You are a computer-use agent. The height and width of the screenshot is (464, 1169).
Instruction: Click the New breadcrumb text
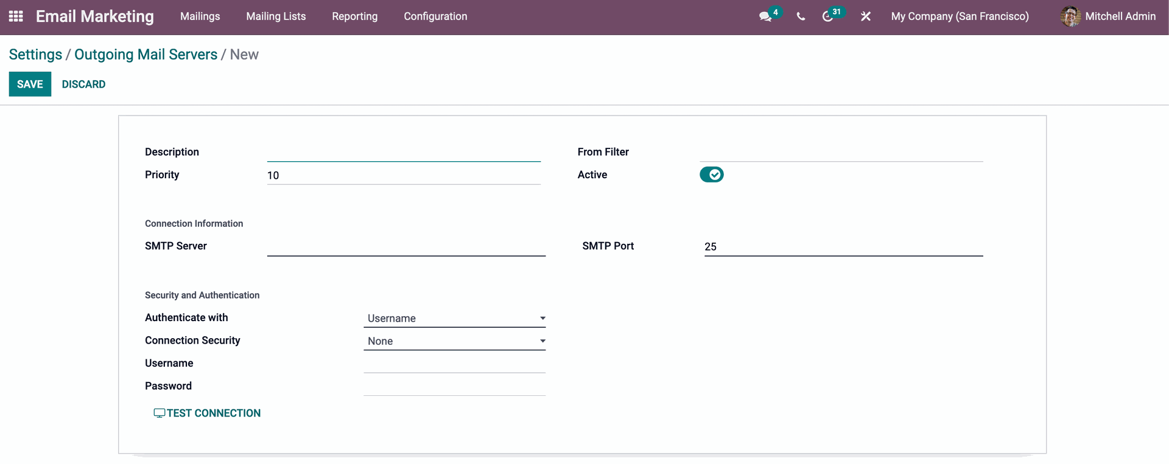[244, 54]
